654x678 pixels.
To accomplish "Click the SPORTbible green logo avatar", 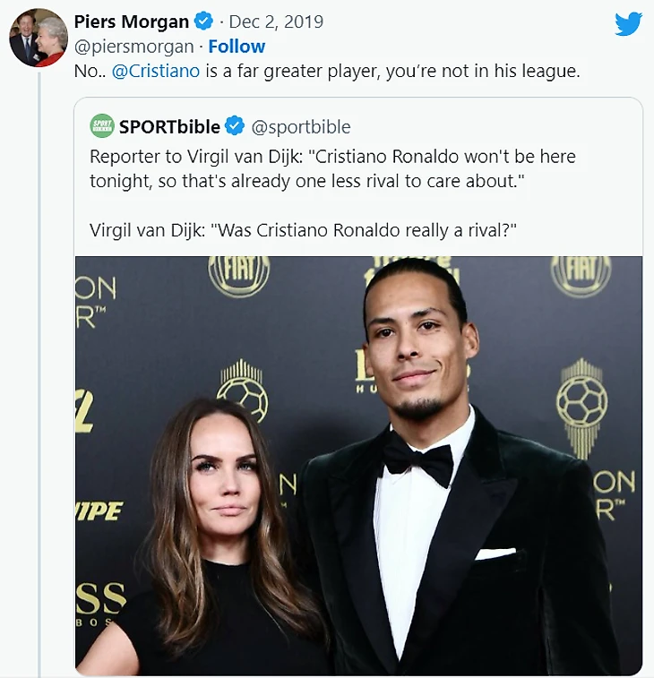I will click(102, 126).
